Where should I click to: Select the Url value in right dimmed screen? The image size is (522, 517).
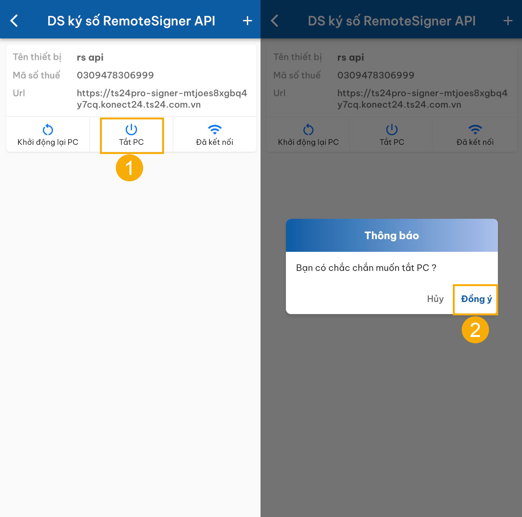[422, 99]
